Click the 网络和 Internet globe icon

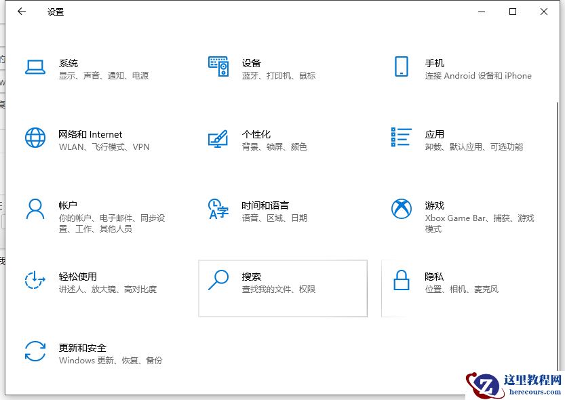pyautogui.click(x=35, y=139)
